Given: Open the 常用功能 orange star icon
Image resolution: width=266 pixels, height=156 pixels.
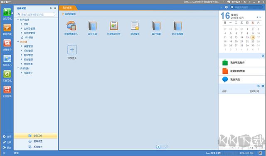Looking at the screenshot, I should [7, 28].
